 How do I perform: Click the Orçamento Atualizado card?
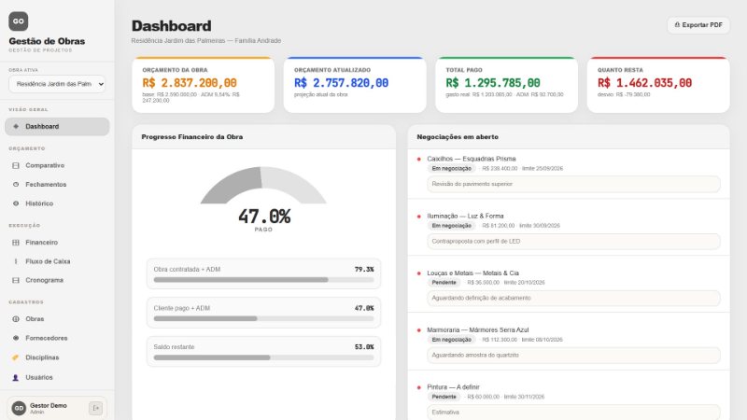pos(355,85)
